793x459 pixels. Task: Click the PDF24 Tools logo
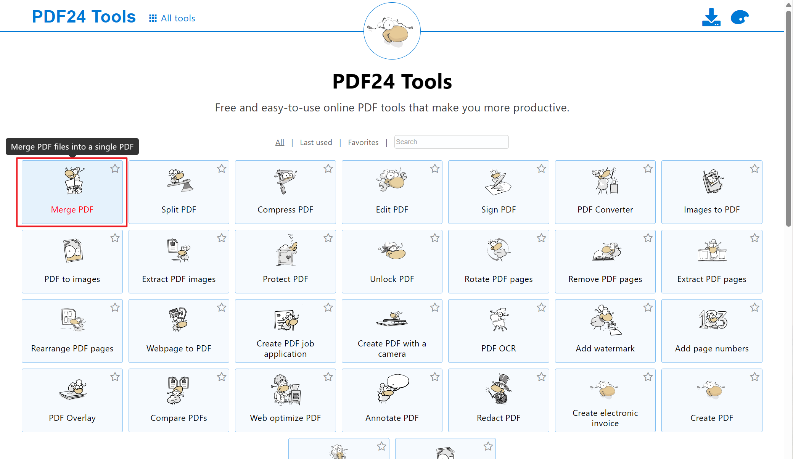click(84, 16)
